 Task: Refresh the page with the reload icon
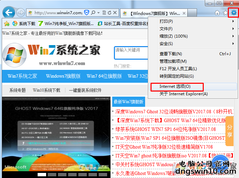[109, 13]
